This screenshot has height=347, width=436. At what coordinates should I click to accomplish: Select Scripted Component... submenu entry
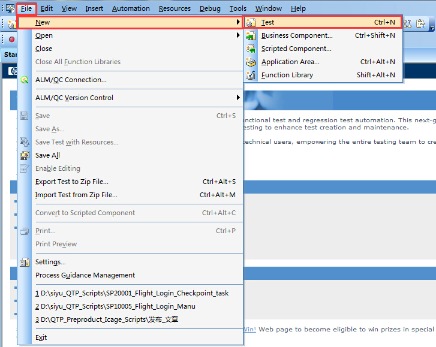(323, 49)
